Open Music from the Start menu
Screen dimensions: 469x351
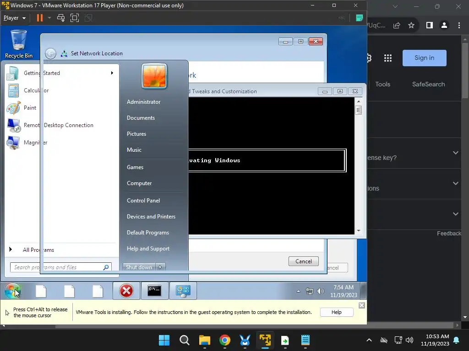pyautogui.click(x=134, y=150)
